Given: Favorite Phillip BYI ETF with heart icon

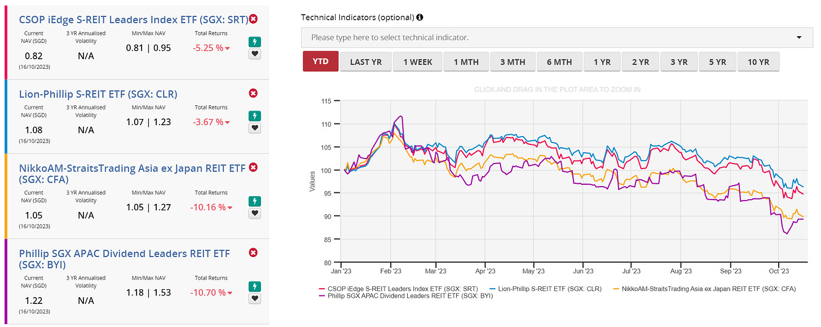Looking at the screenshot, I should coord(254,298).
